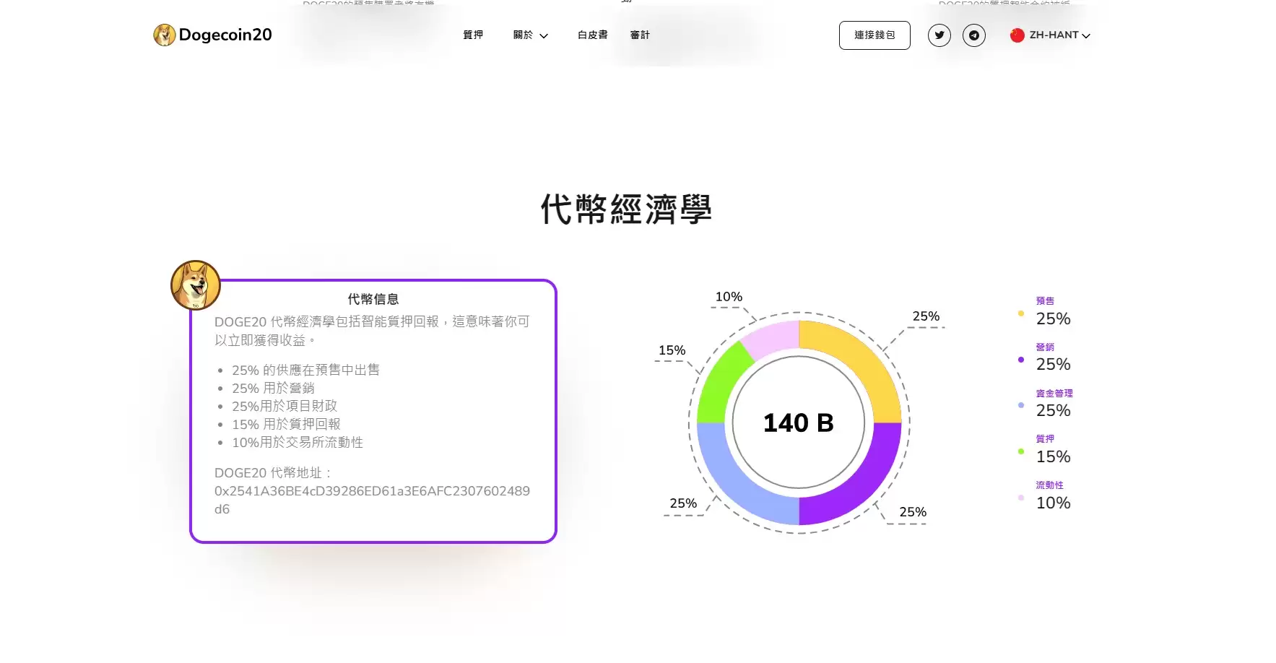Select the yellow 25% donut chart segment
The image size is (1276, 663).
[861, 361]
